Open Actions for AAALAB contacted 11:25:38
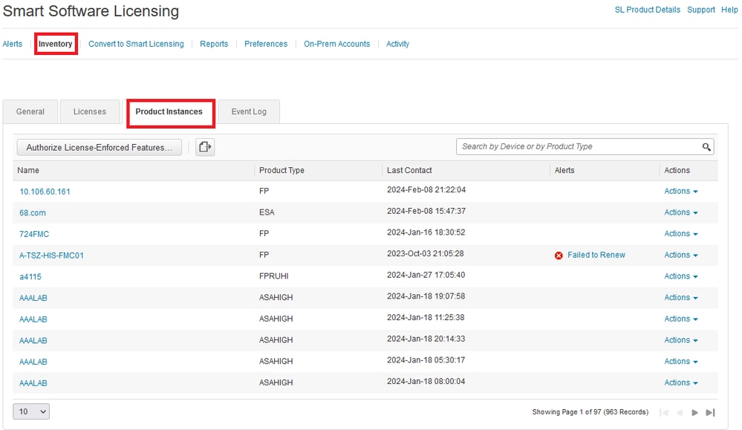742x430 pixels. tap(681, 319)
